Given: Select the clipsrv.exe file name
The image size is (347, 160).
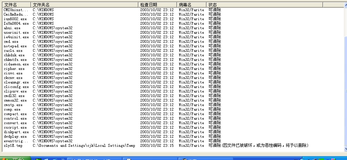Looking at the screenshot, I should [15, 91].
